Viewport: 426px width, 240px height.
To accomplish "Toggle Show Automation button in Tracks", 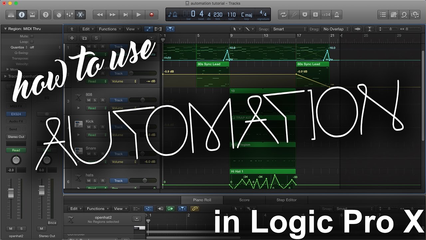I will 148,29.
